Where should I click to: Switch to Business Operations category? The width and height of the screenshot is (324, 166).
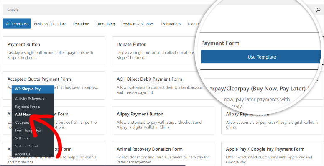(50, 24)
